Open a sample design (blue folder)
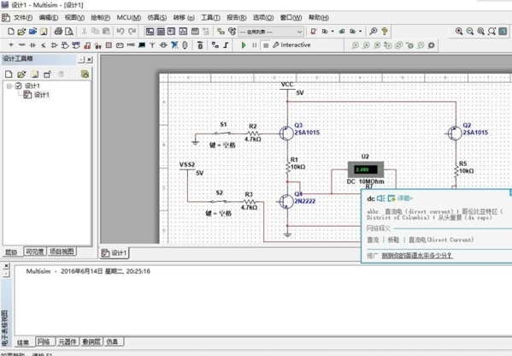 tap(32, 32)
